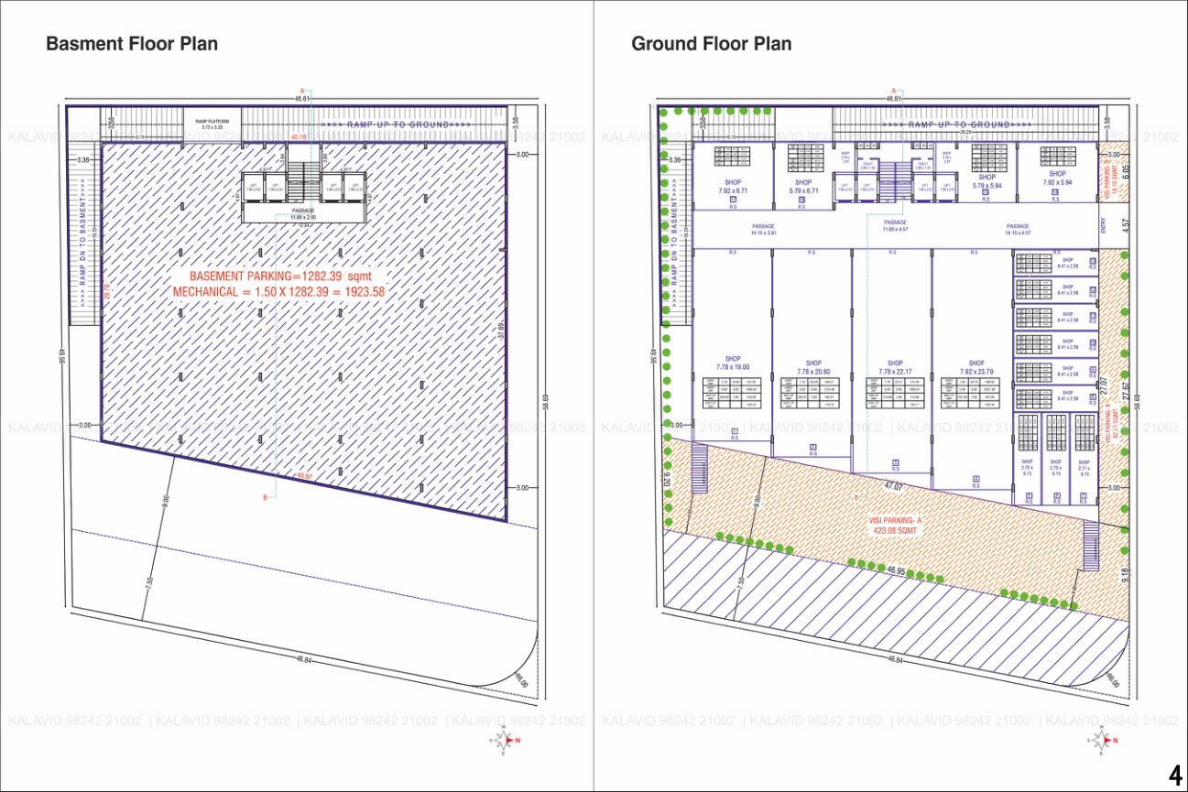The image size is (1188, 792).
Task: Click the 'SHOP 7.78 x 19.00' label
Action: click(x=733, y=363)
